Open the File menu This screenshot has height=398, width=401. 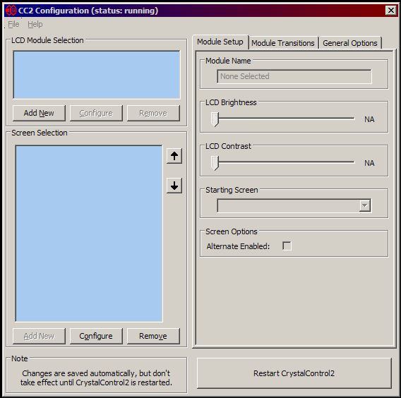pyautogui.click(x=13, y=24)
